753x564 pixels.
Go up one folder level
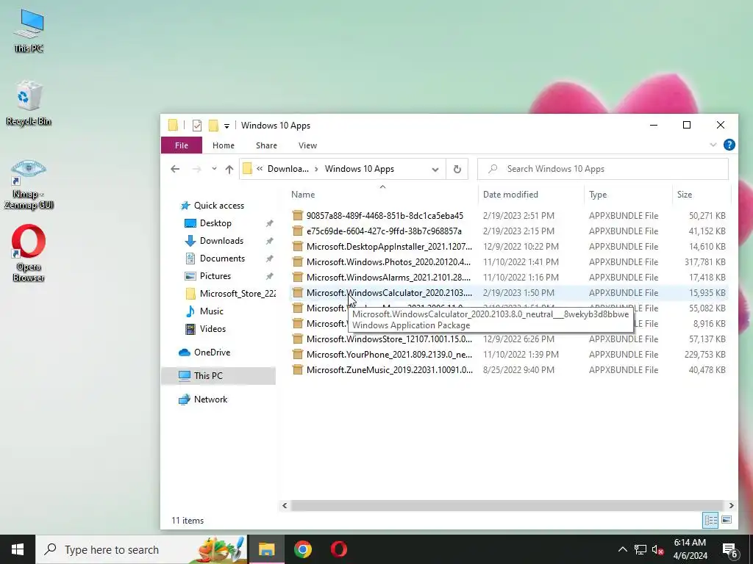[x=229, y=169]
